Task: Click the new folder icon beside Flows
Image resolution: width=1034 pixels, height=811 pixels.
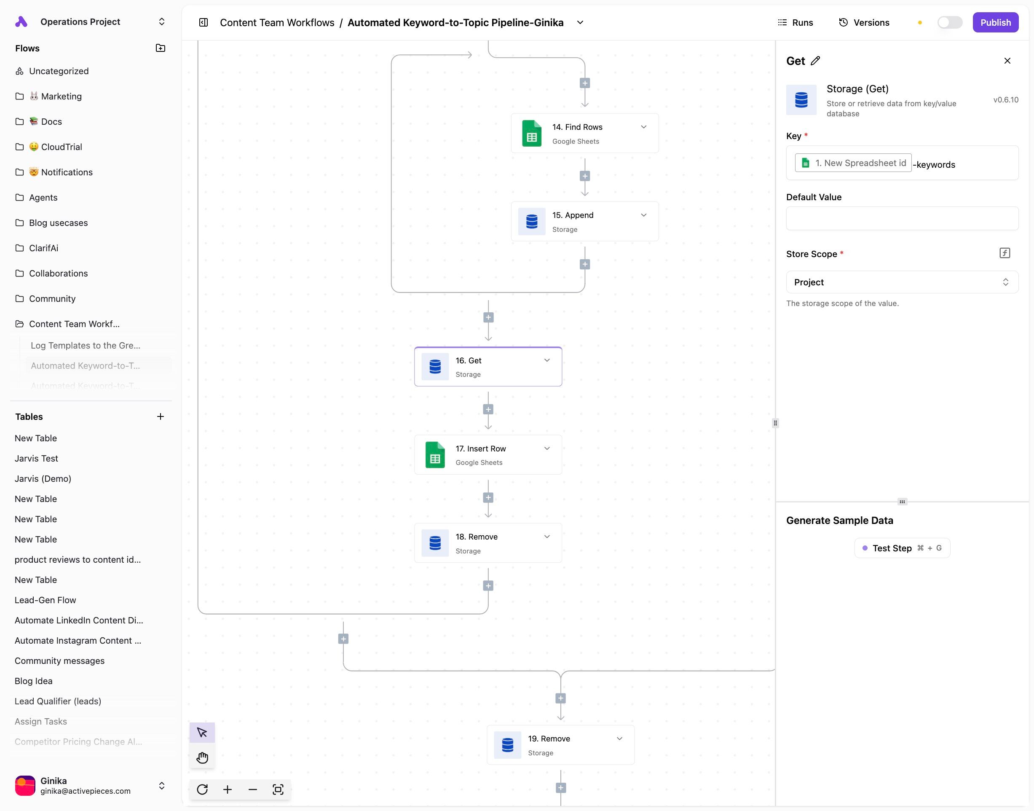Action: coord(161,48)
